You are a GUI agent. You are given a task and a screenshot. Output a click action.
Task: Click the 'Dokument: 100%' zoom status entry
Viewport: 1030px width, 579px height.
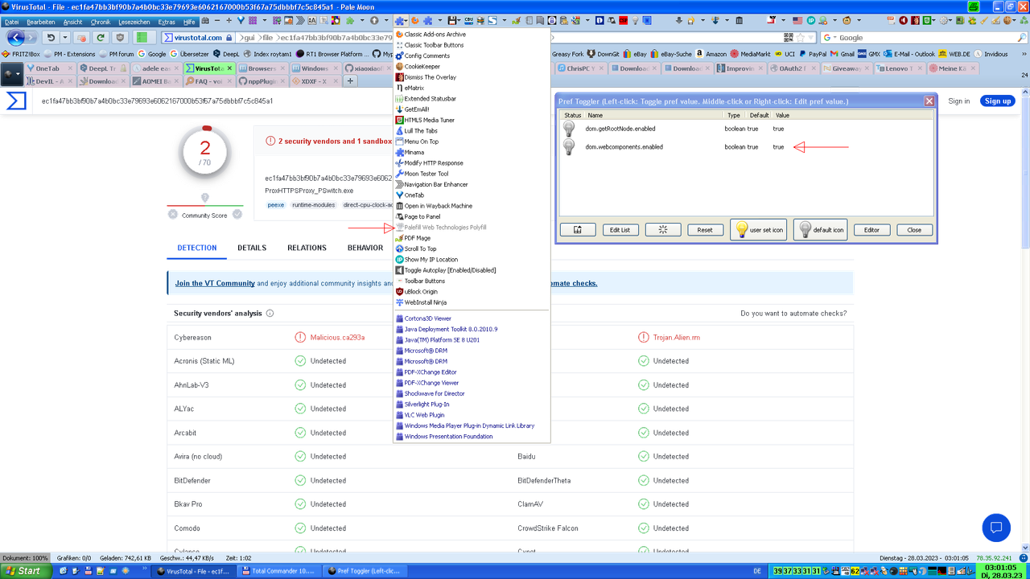tap(25, 557)
